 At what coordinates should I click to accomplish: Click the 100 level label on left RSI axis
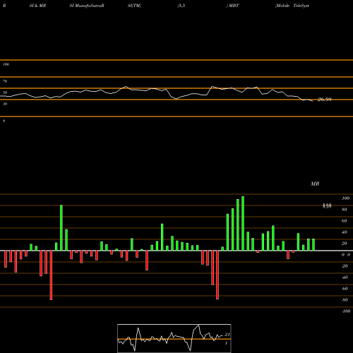coord(6,64)
